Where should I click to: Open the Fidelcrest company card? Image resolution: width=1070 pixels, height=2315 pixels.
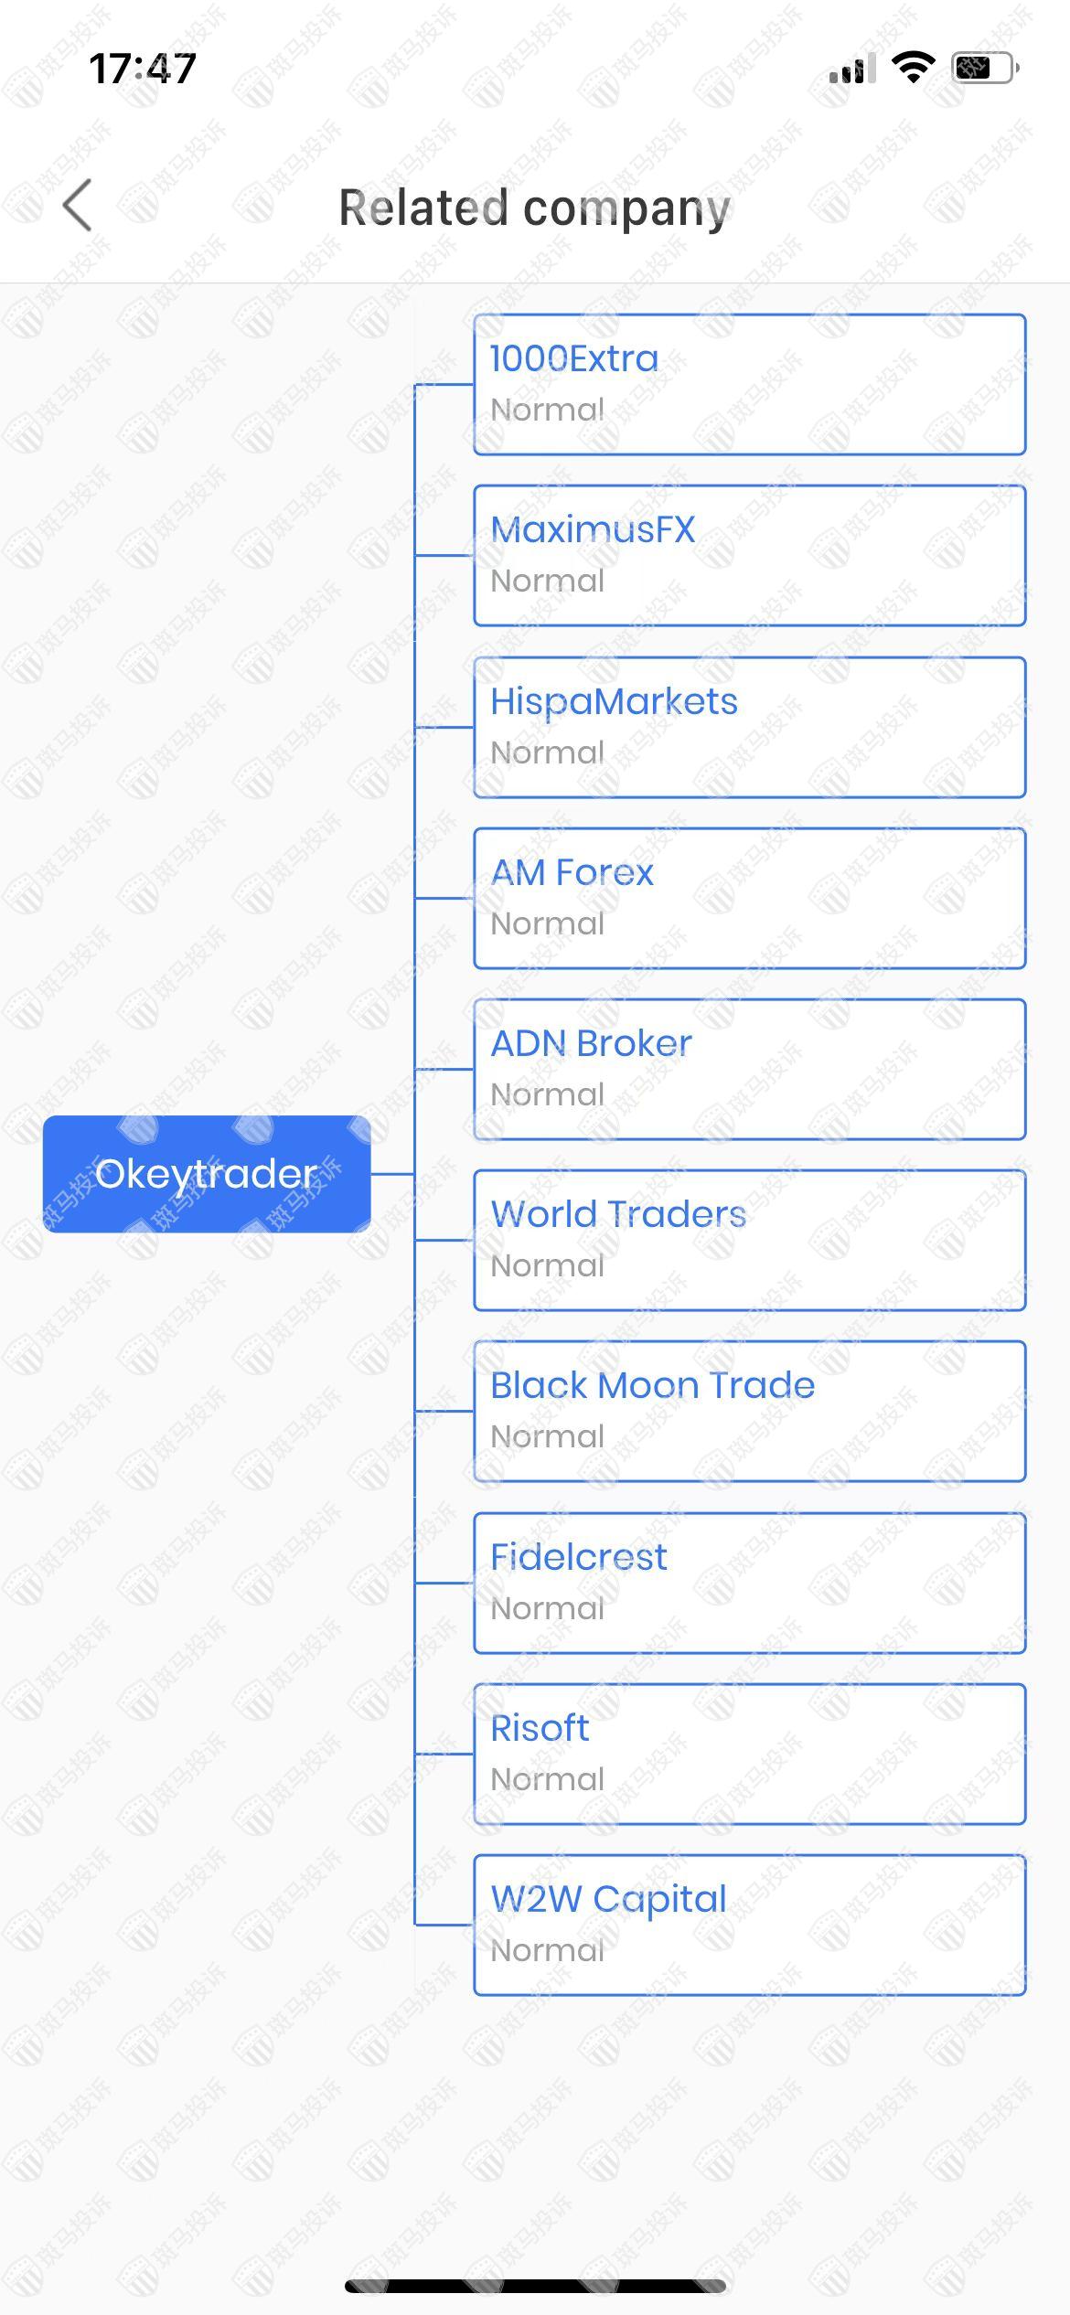[749, 1583]
